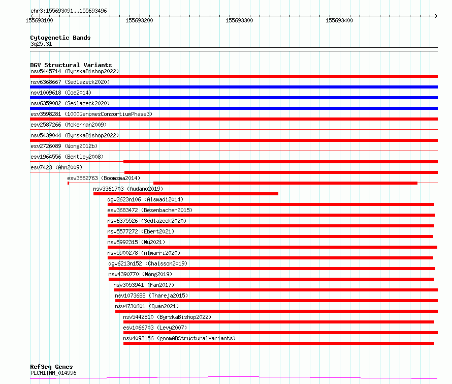Open nsv5992315 (Wu2021) variant
Screen dimensions: 452x384
point(136,242)
